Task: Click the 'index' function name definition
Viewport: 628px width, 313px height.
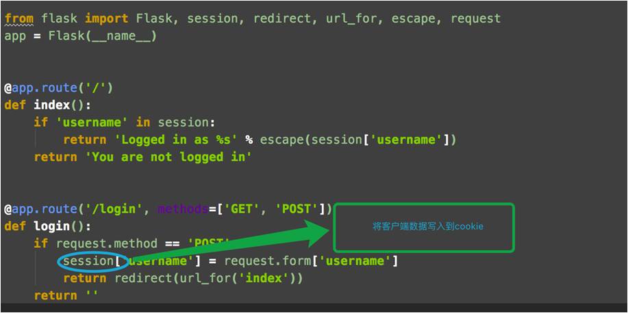Action: tap(51, 105)
